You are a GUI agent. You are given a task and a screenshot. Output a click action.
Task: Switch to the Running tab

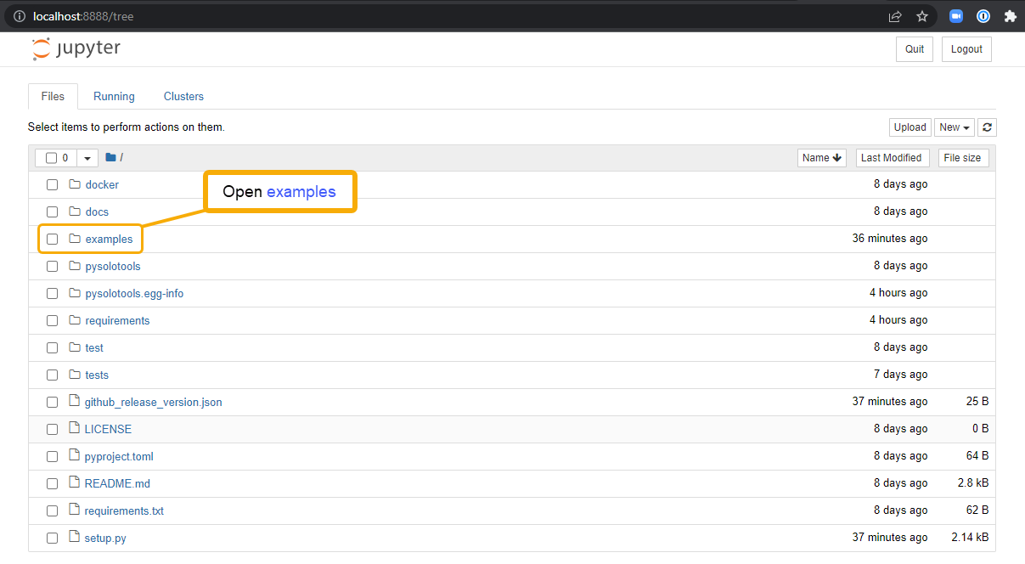pyautogui.click(x=114, y=97)
